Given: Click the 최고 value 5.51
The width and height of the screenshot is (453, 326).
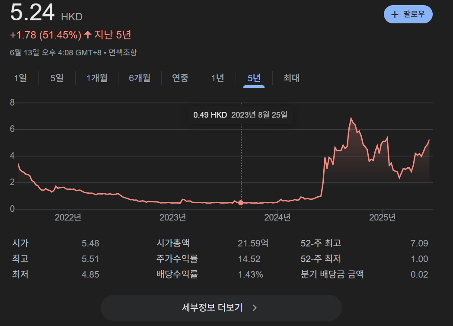Looking at the screenshot, I should (x=90, y=259).
